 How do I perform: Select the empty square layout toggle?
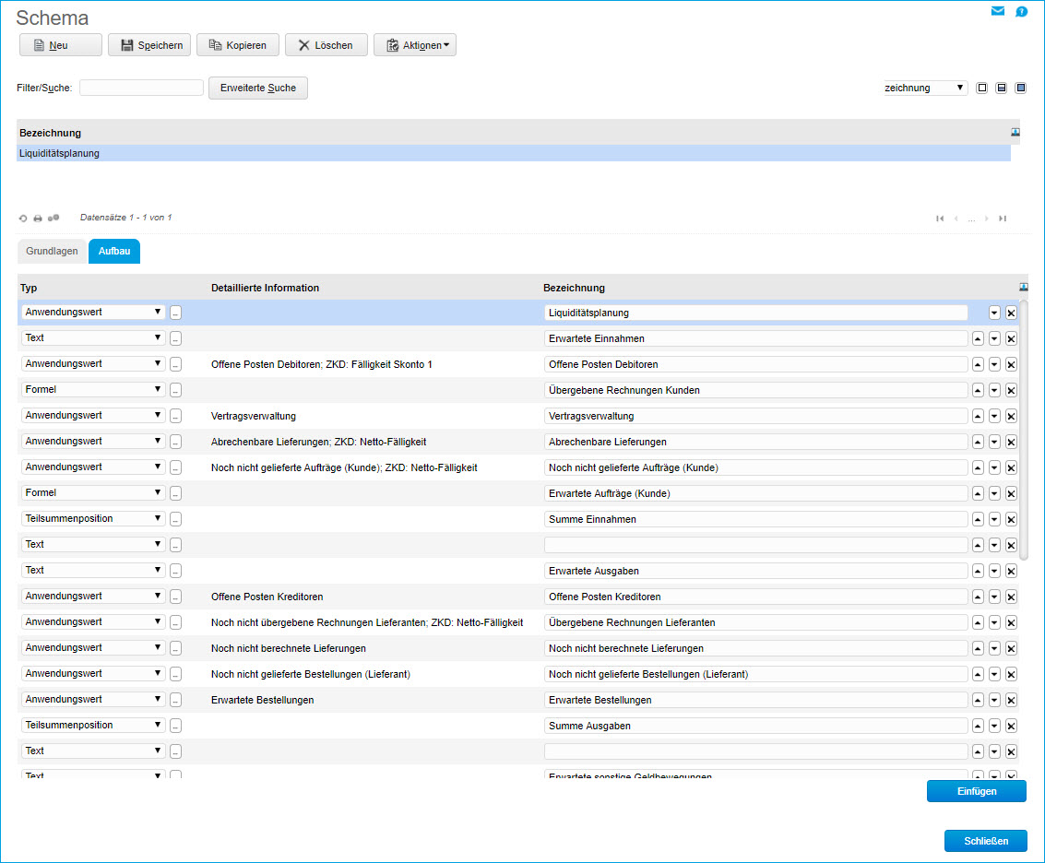pyautogui.click(x=982, y=88)
